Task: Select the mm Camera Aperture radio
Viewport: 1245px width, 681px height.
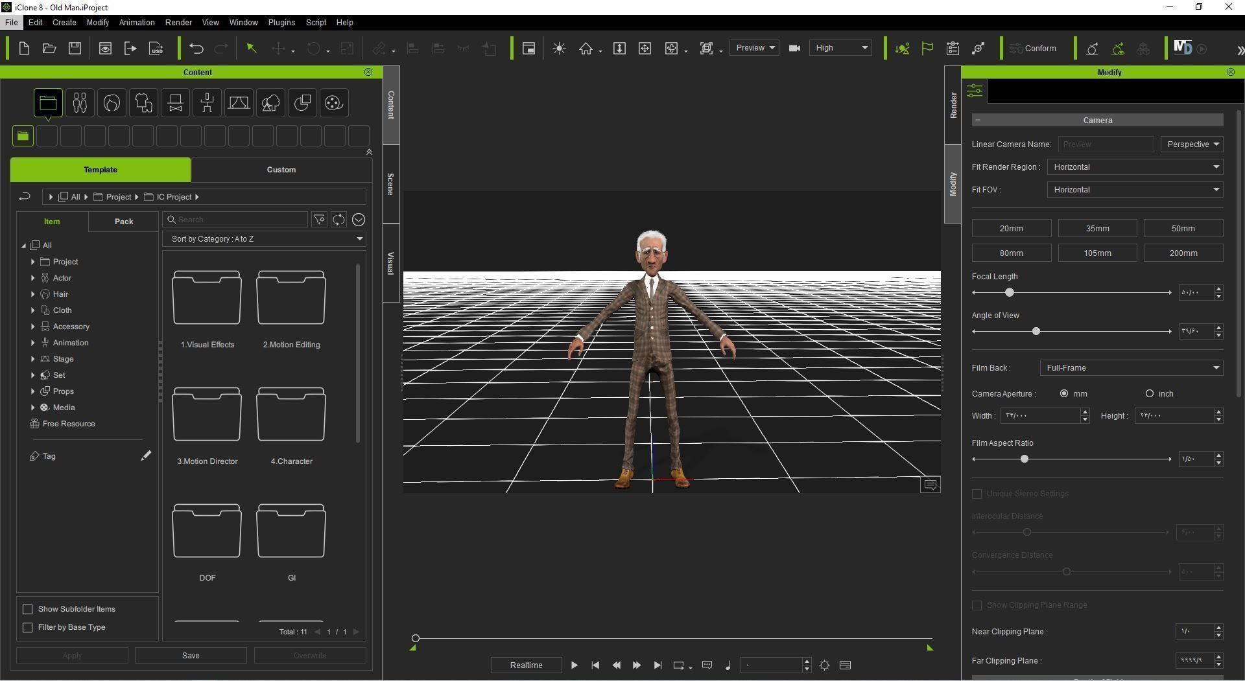Action: (1063, 394)
